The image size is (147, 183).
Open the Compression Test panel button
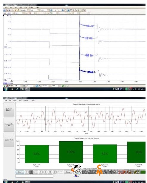pos(9,124)
